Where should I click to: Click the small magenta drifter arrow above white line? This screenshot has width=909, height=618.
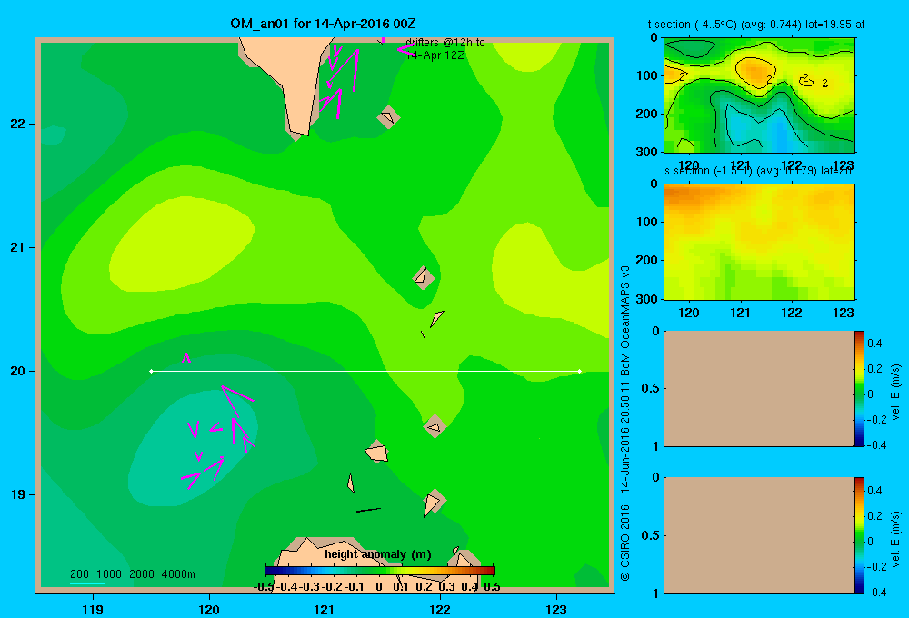point(186,358)
